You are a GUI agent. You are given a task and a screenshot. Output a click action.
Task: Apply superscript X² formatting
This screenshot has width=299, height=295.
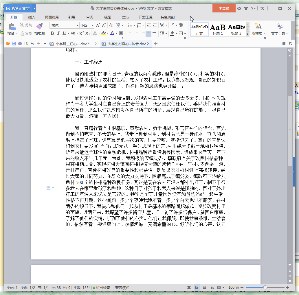[x=81, y=33]
